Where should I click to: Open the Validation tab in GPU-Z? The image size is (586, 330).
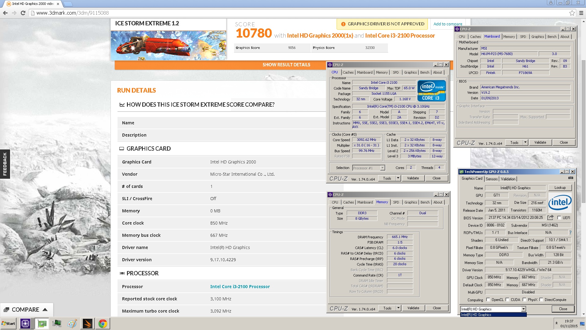click(508, 179)
